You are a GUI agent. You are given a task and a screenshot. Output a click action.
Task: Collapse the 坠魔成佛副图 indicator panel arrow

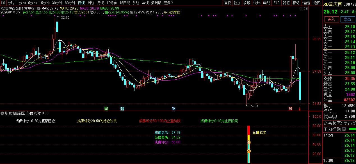pos(3,113)
